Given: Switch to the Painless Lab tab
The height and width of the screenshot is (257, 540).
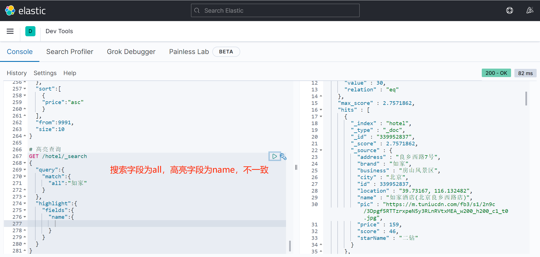Looking at the screenshot, I should coord(189,52).
